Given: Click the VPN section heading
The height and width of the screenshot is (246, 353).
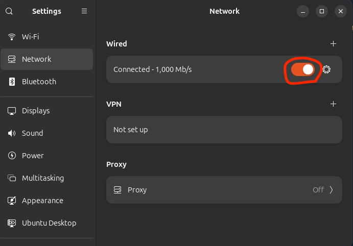Looking at the screenshot, I should (114, 104).
